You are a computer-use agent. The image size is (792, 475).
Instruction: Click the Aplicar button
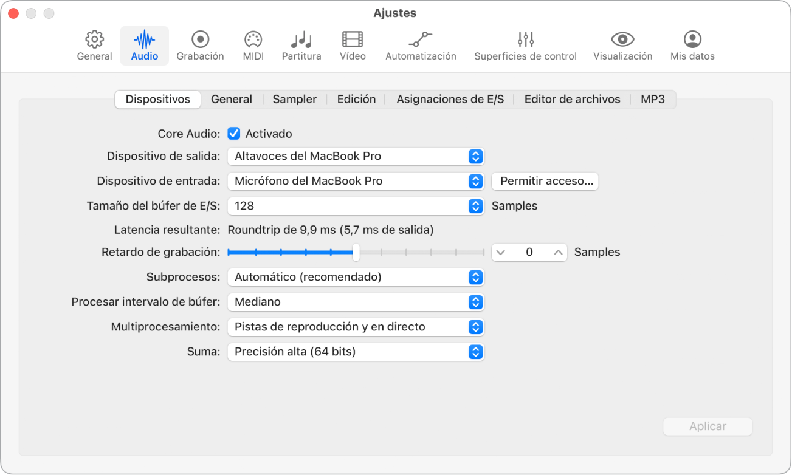[x=707, y=426]
